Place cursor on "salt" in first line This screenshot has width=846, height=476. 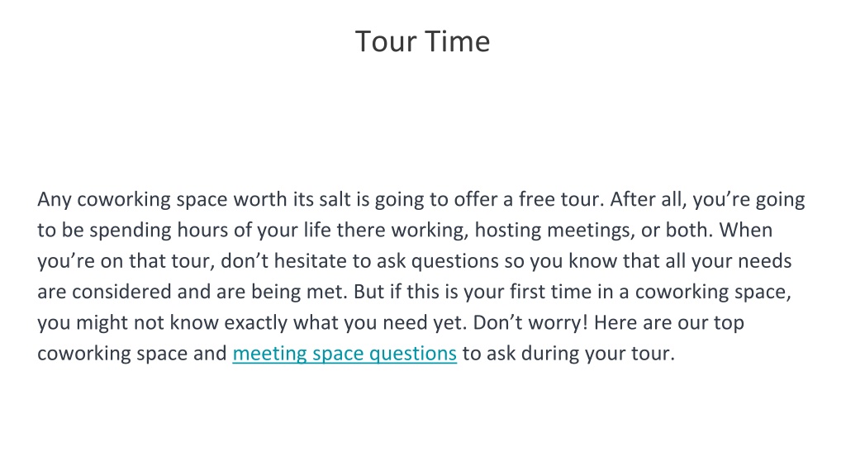click(x=335, y=199)
